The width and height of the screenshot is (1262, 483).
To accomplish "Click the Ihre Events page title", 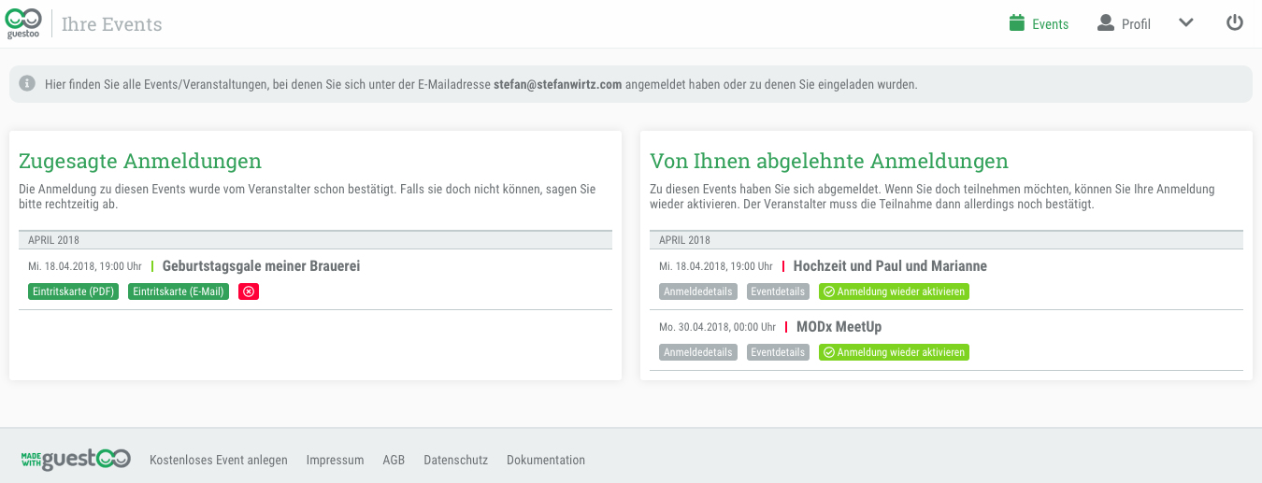I will pyautogui.click(x=112, y=24).
